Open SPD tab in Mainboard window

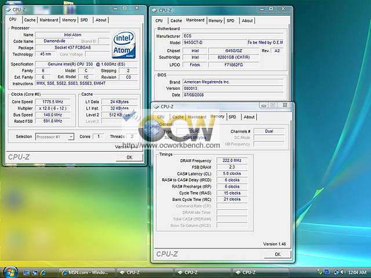pyautogui.click(x=231, y=21)
